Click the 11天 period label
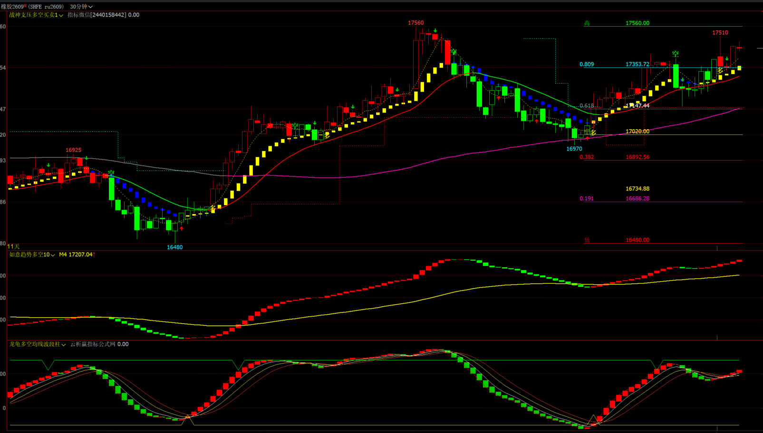The image size is (763, 433). pyautogui.click(x=14, y=246)
